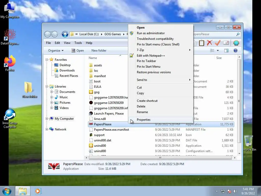Open Inno Setup Compiler desktop icon

10,119
